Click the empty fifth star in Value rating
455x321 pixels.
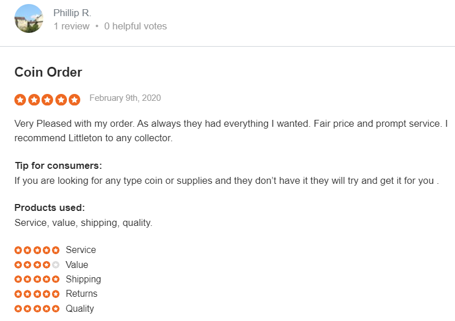coord(55,265)
